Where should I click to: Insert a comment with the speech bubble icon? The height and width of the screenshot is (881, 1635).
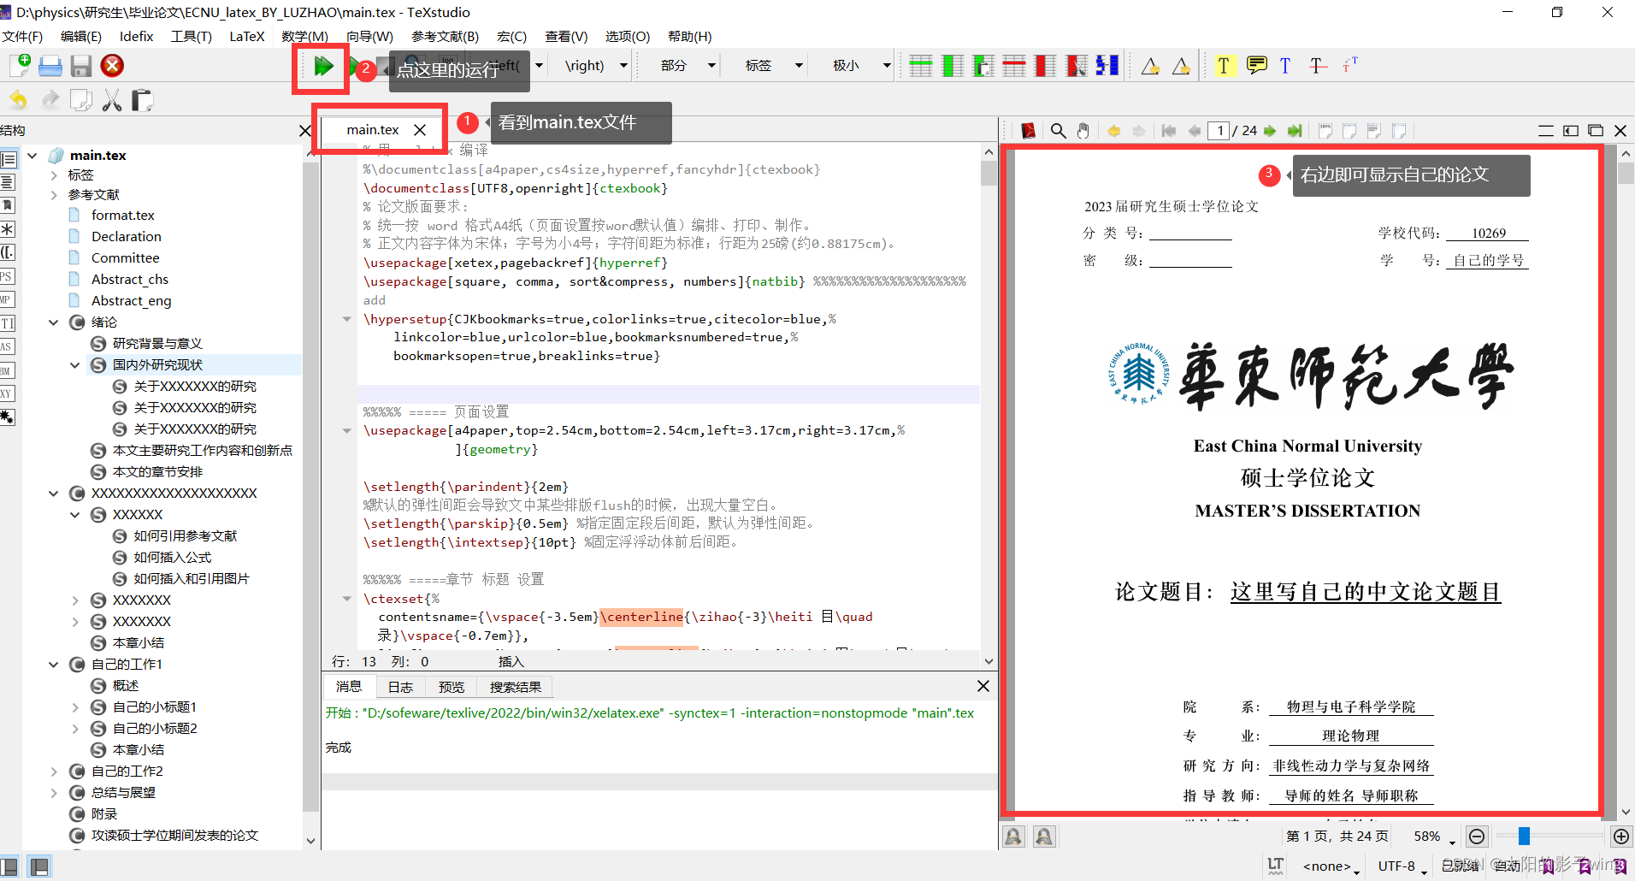tap(1256, 66)
